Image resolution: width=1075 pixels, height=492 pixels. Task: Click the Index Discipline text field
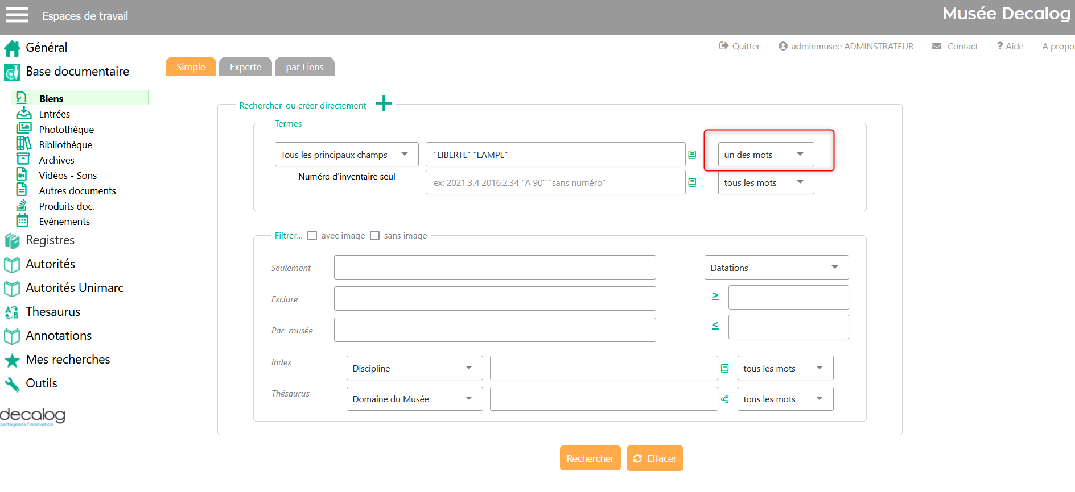[x=604, y=368]
